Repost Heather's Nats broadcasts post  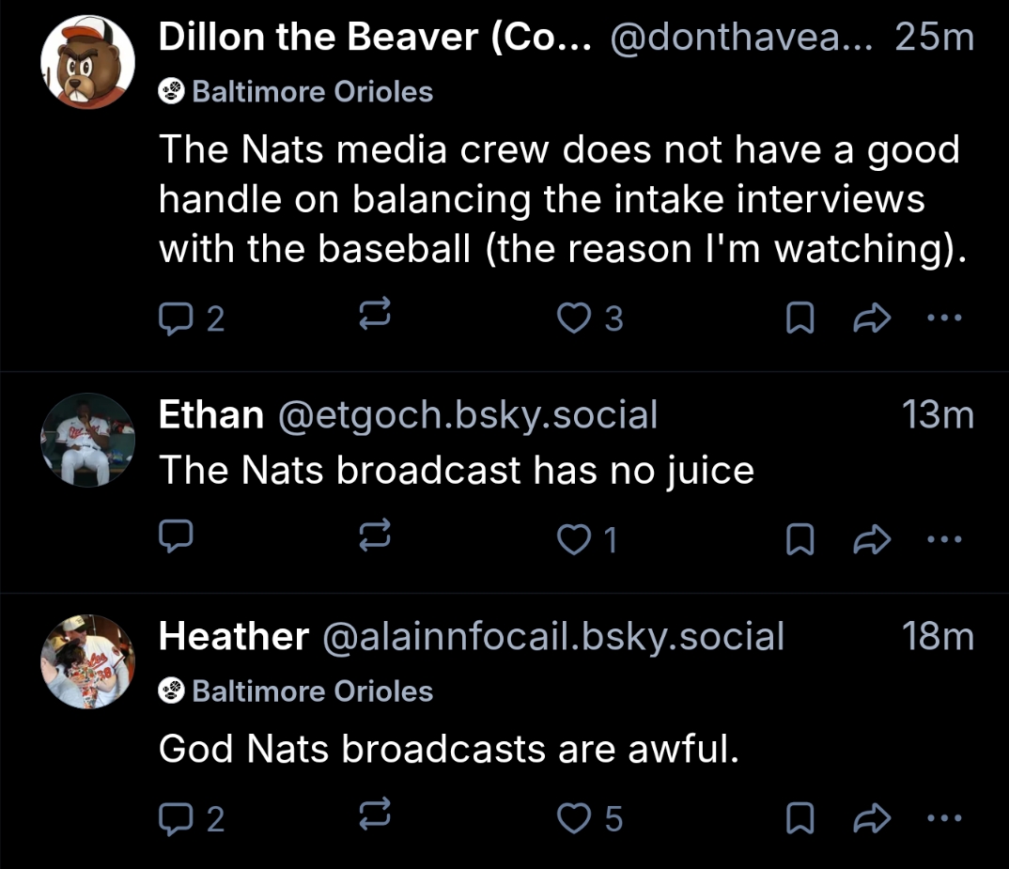(376, 818)
